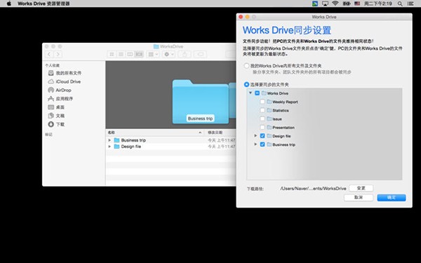
Task: Expand Business trip row in Finder list
Action: pos(109,140)
